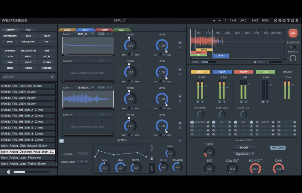This screenshot has height=193, width=302.
Task: Go to the next preset with right arrow
Action: (220, 21)
